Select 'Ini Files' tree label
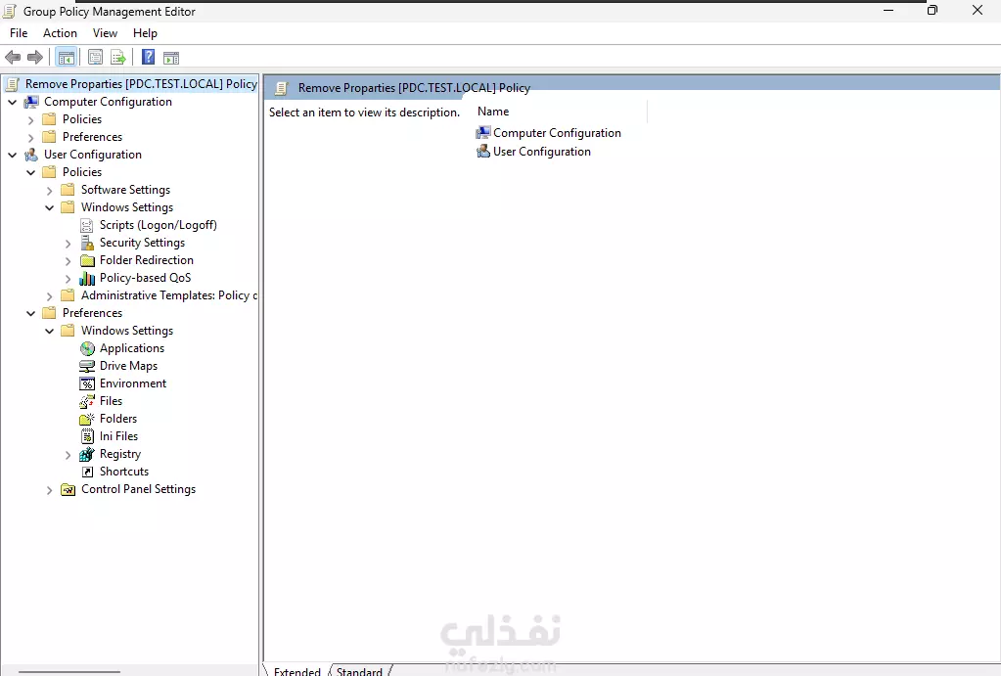The image size is (1001, 676). click(x=118, y=436)
